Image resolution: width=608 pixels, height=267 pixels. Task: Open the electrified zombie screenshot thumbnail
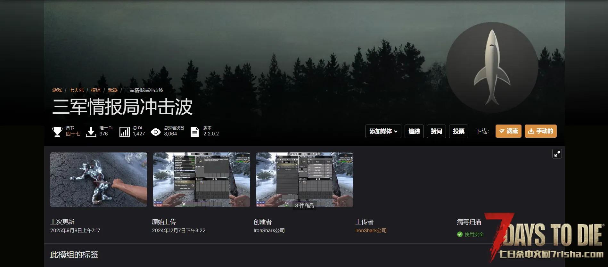[x=99, y=180]
